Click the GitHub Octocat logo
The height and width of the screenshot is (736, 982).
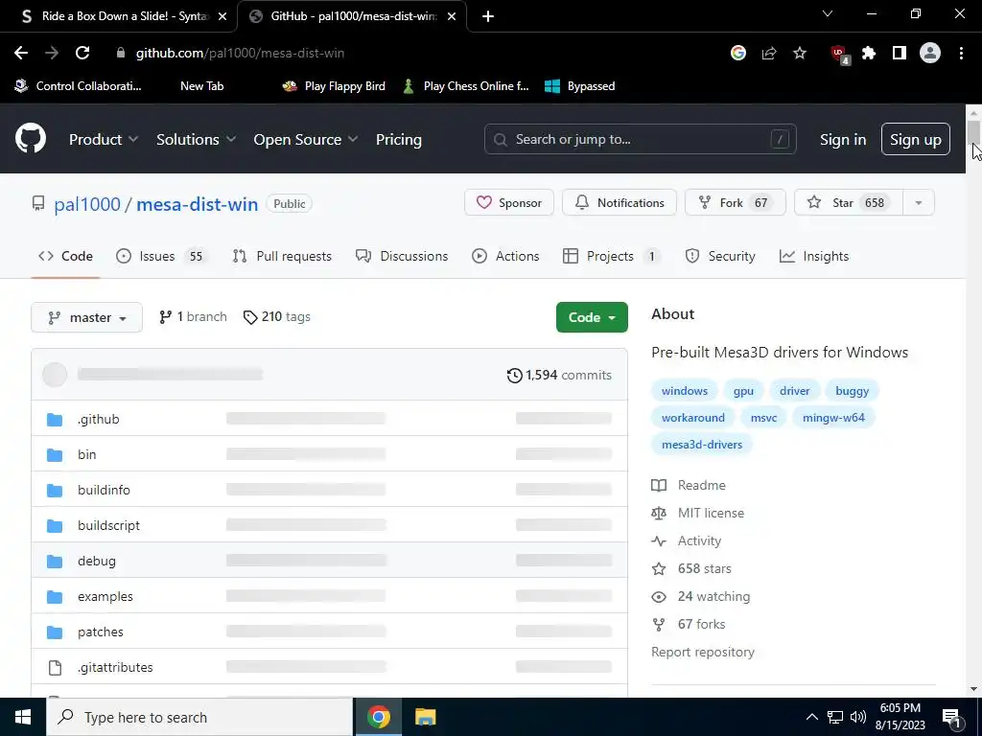pyautogui.click(x=30, y=139)
